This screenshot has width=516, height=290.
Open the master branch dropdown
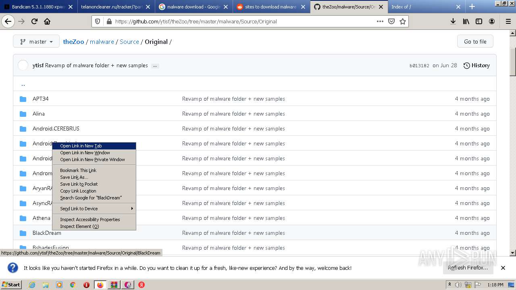click(36, 41)
